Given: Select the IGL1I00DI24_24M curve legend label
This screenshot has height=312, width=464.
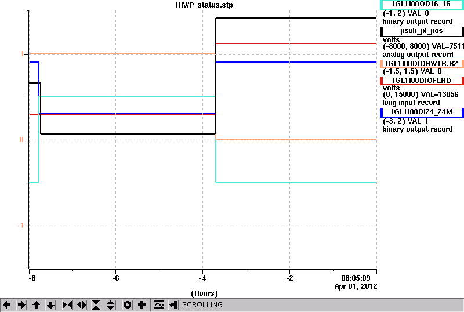Looking at the screenshot, I should tap(422, 113).
